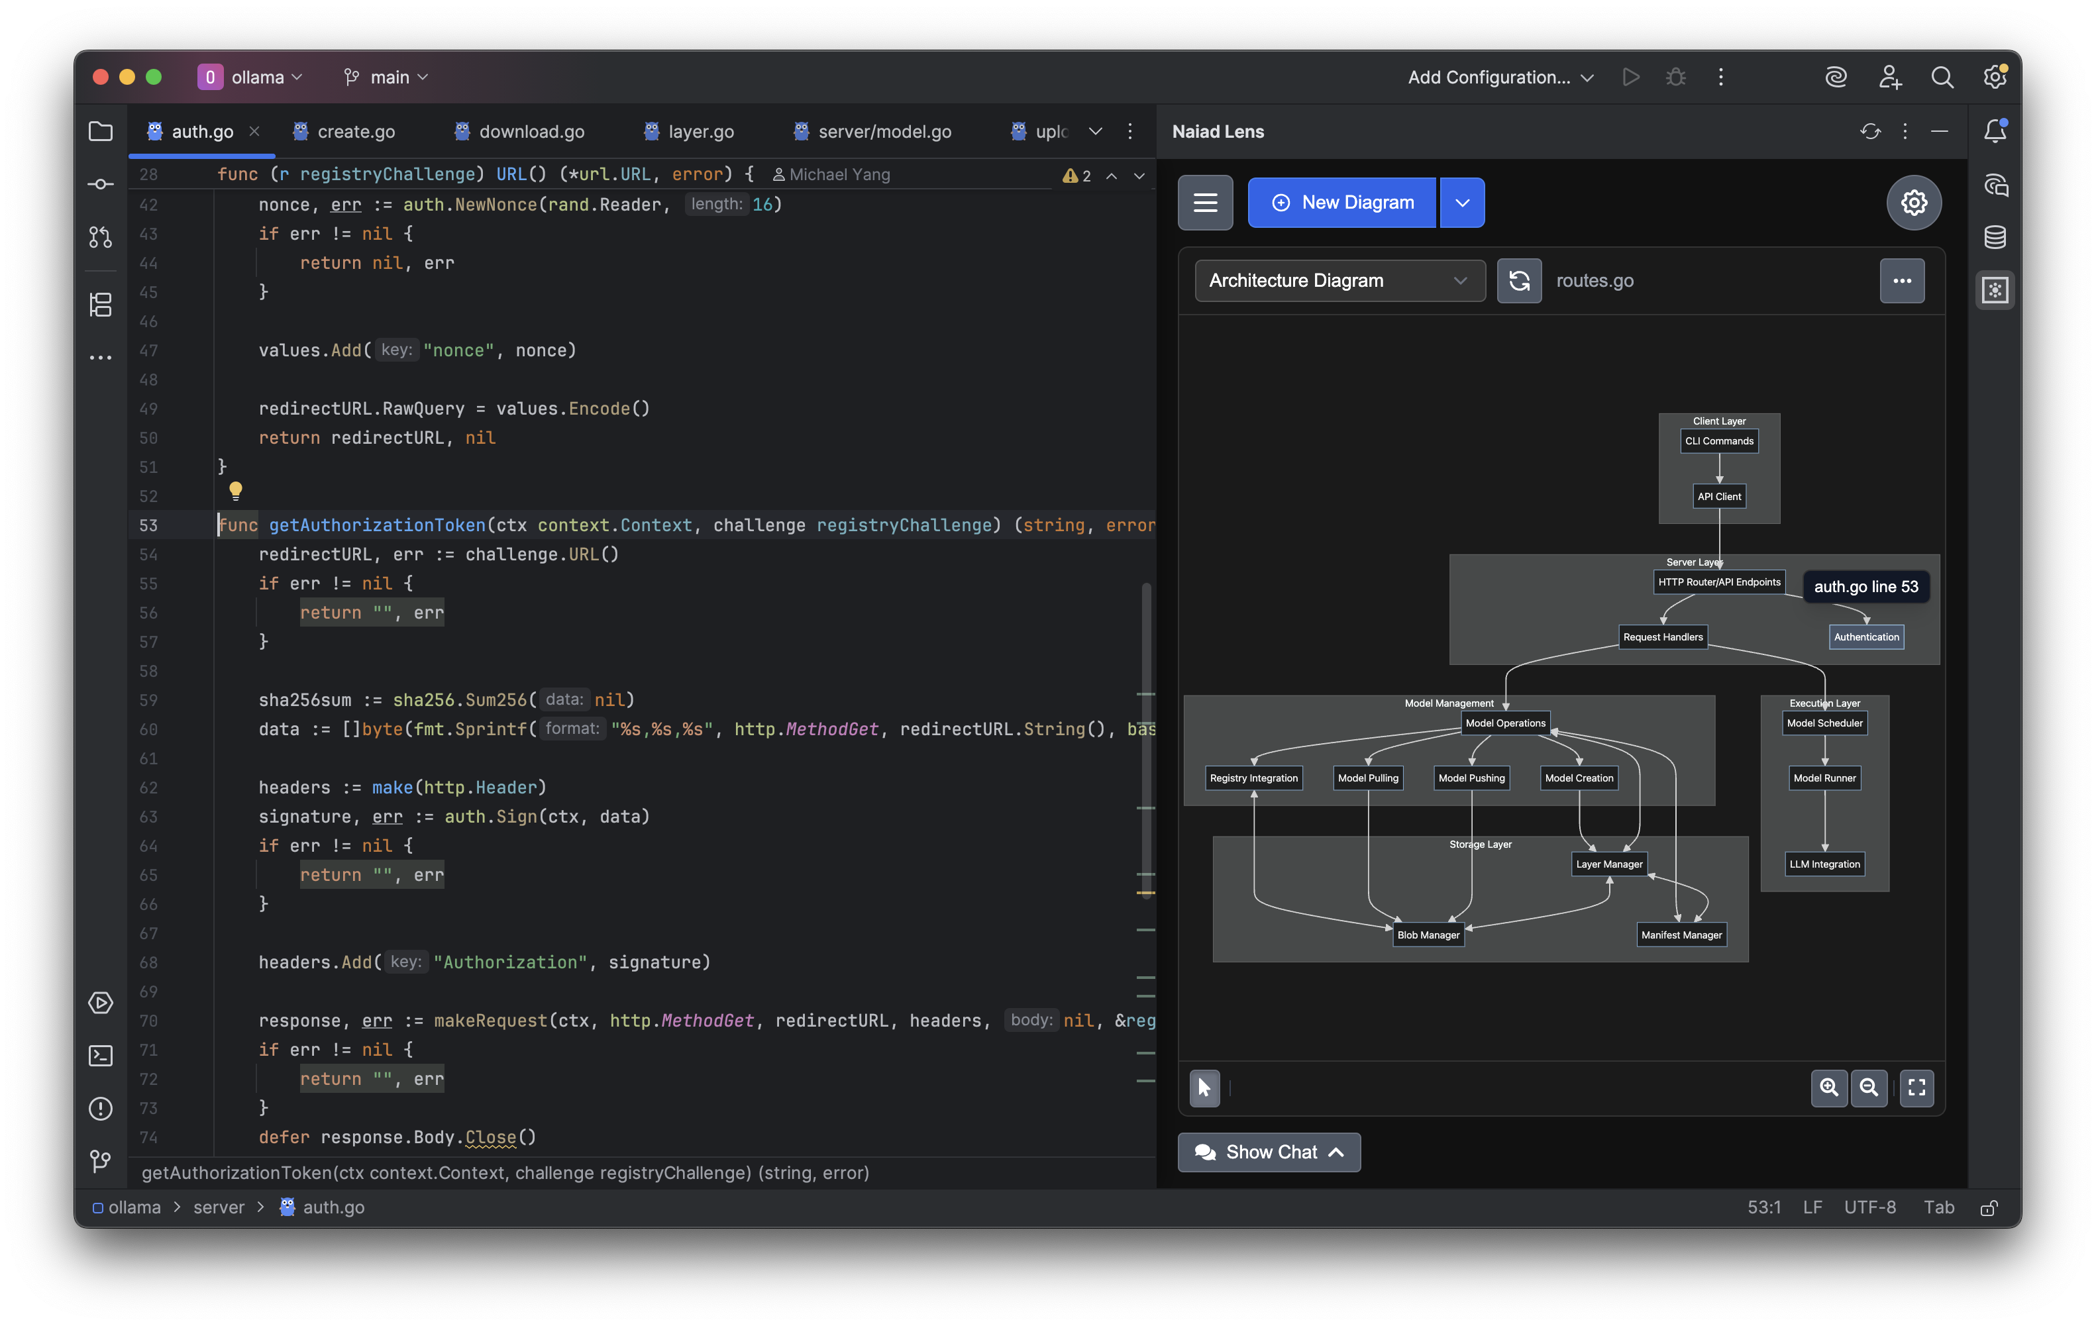The width and height of the screenshot is (2096, 1326).
Task: Click the New Diagram button
Action: tap(1341, 203)
